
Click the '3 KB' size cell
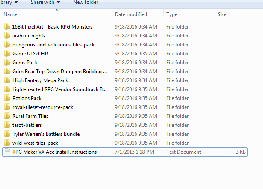[x=241, y=152]
